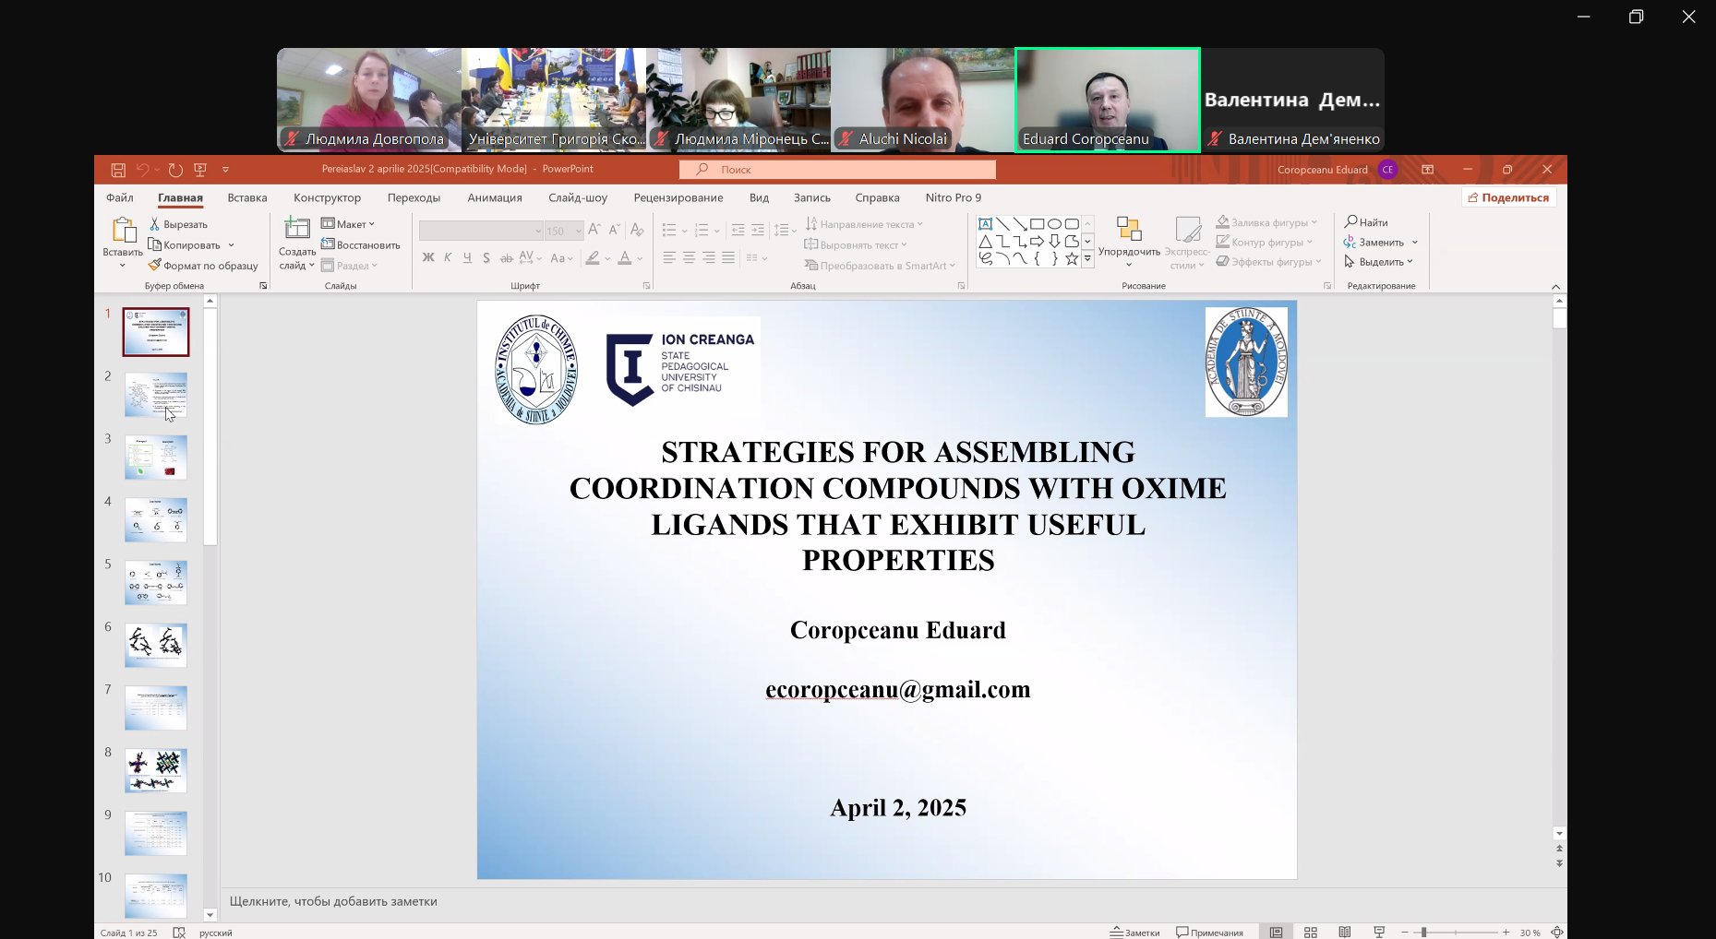Screen dimensions: 1716x939
Task: Fit slide to current window icon
Action: pyautogui.click(x=1557, y=932)
